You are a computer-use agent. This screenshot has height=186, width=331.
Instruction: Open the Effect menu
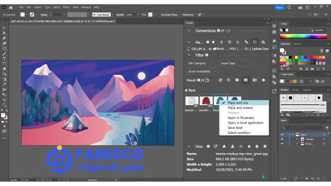(x=66, y=8)
